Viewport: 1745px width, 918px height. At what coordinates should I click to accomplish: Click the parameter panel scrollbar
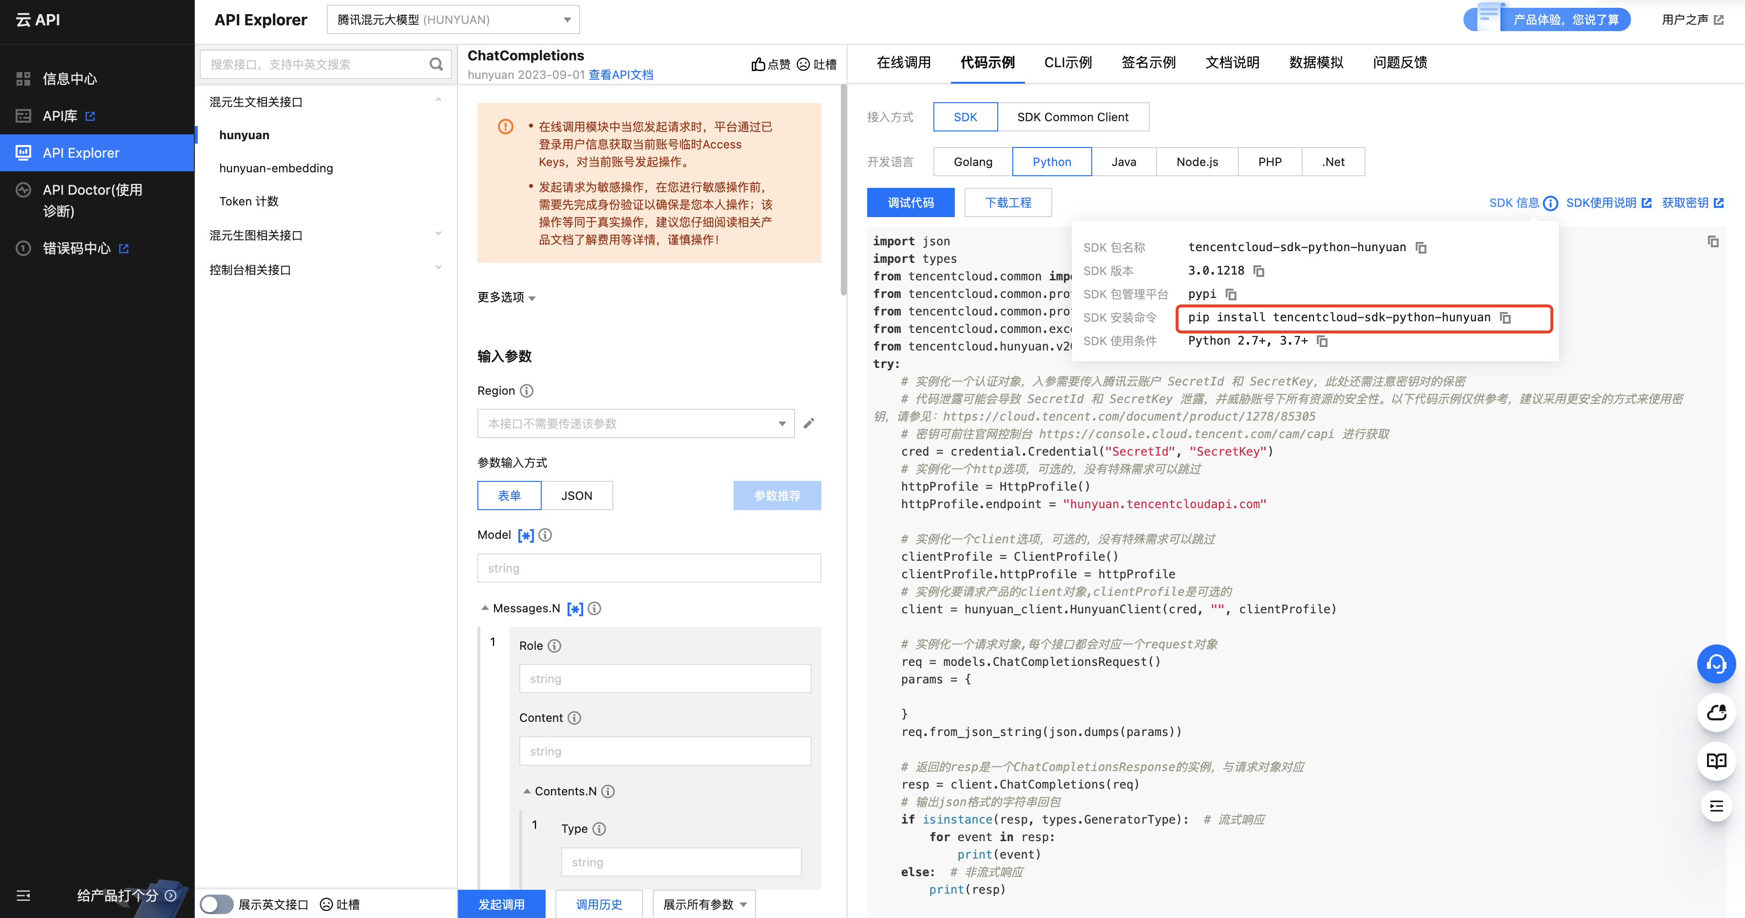click(x=843, y=189)
